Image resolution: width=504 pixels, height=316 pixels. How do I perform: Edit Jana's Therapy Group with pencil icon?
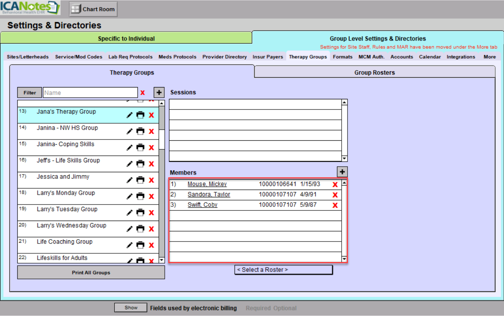click(130, 115)
